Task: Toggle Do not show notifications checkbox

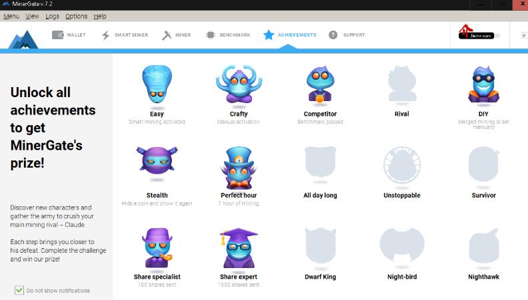Action: pos(19,290)
